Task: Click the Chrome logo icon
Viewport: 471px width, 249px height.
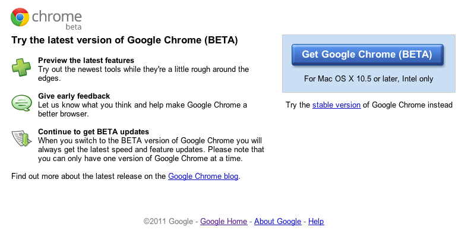Action: click(x=20, y=17)
